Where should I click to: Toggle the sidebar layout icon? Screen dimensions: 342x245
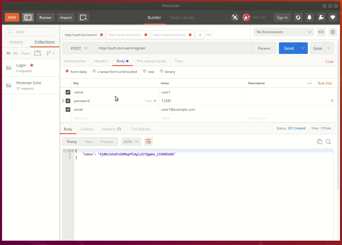[28, 18]
